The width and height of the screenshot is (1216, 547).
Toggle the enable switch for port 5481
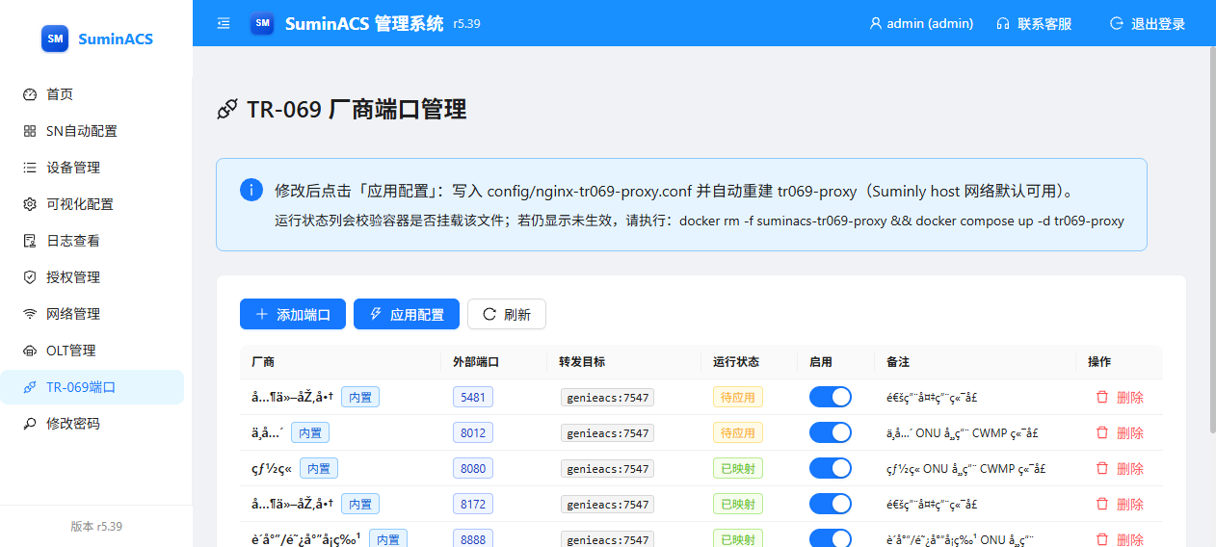click(x=831, y=397)
